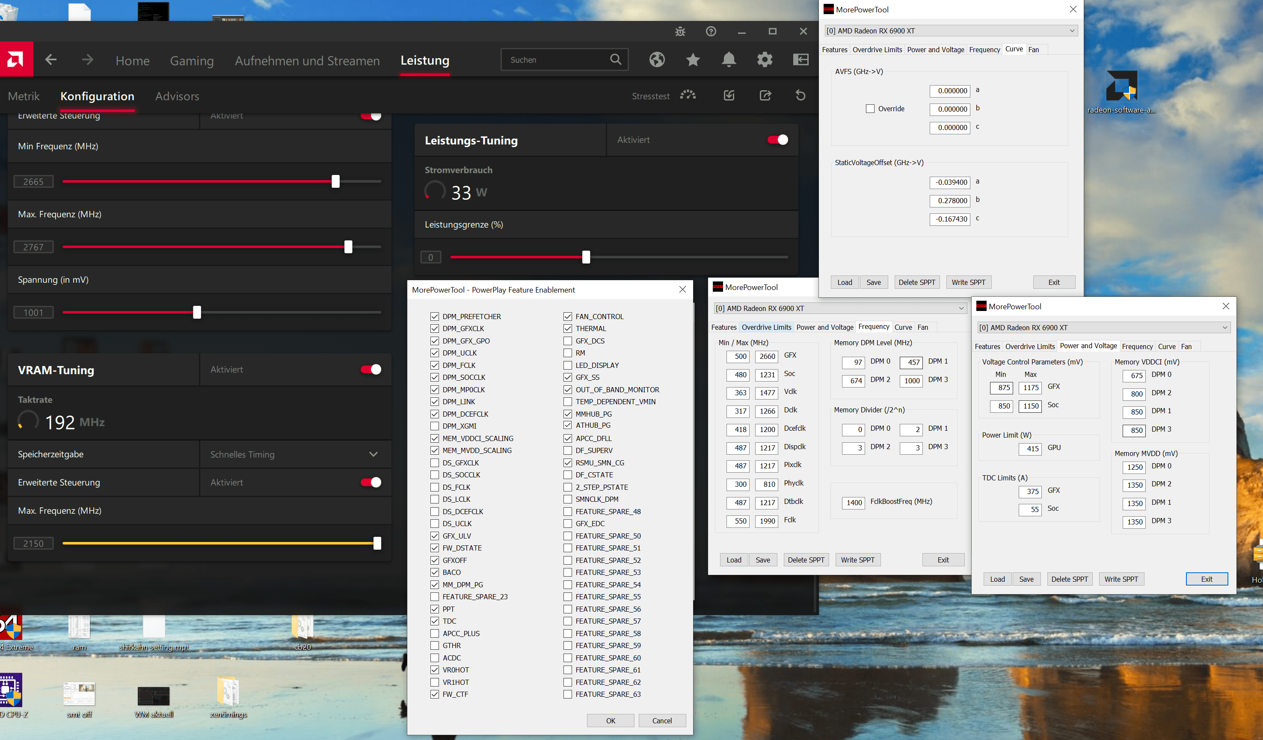The width and height of the screenshot is (1263, 740).
Task: Click the export profile icon
Action: click(x=765, y=95)
